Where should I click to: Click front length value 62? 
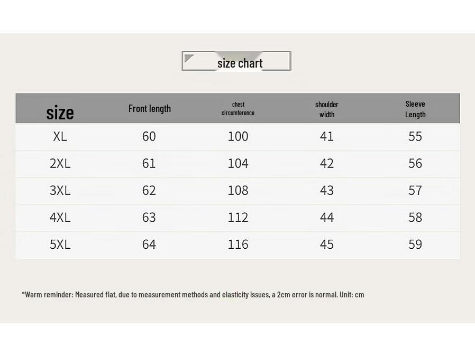pos(149,190)
